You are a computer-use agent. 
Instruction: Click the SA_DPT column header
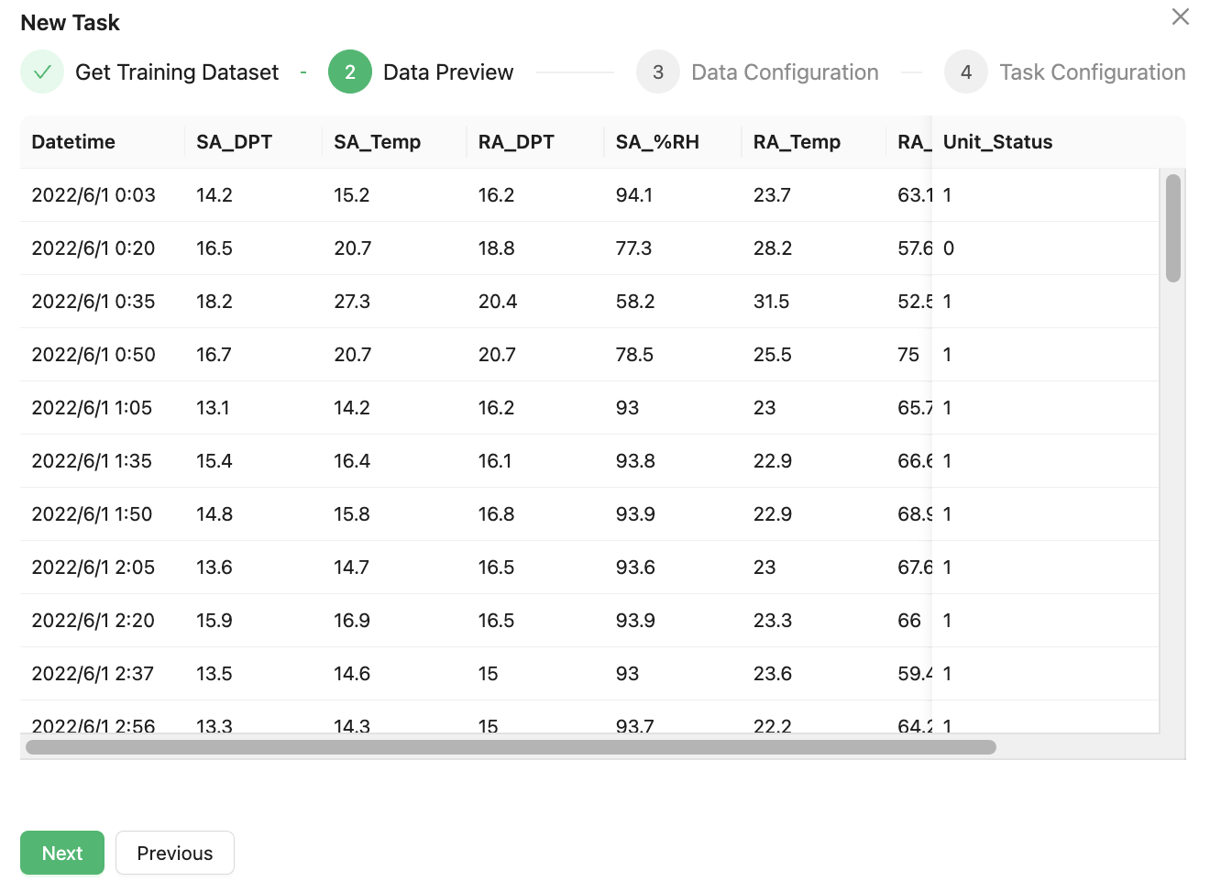pos(234,142)
